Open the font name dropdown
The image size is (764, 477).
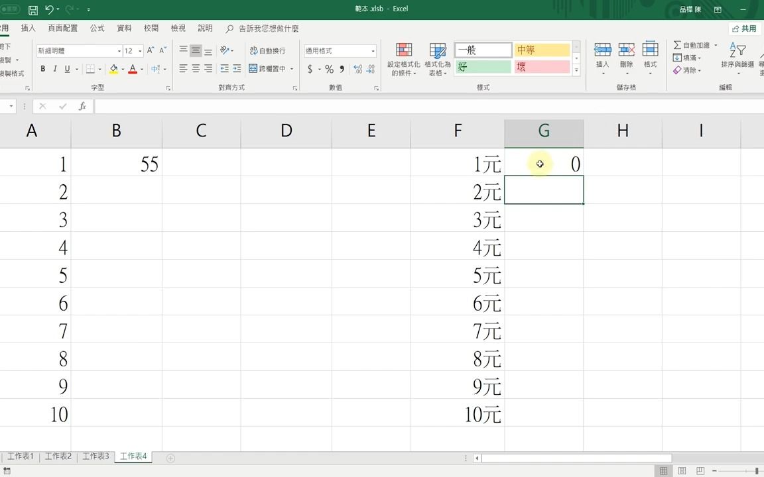point(119,50)
